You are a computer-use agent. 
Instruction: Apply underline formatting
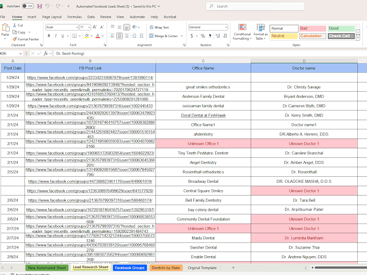coord(63,36)
